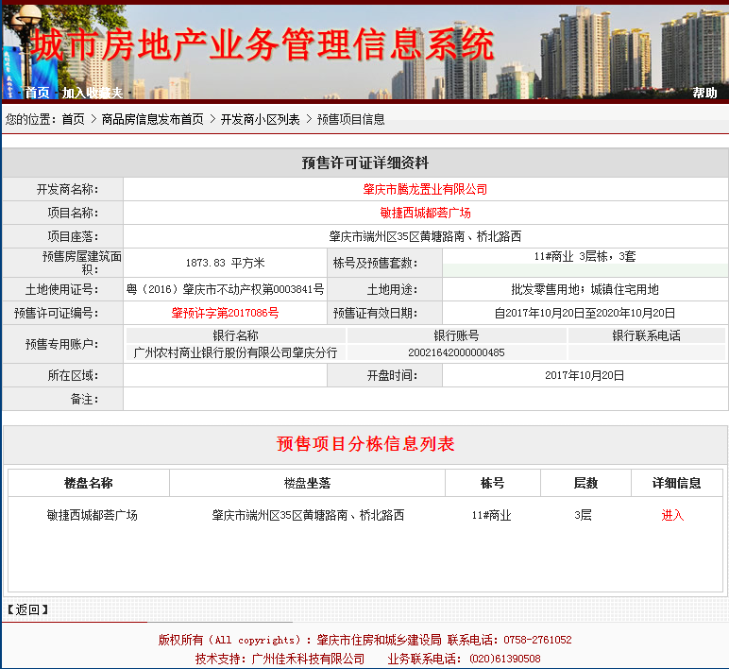Click the bank account number 20021642000000485
This screenshot has height=669, width=729.
pyautogui.click(x=456, y=352)
